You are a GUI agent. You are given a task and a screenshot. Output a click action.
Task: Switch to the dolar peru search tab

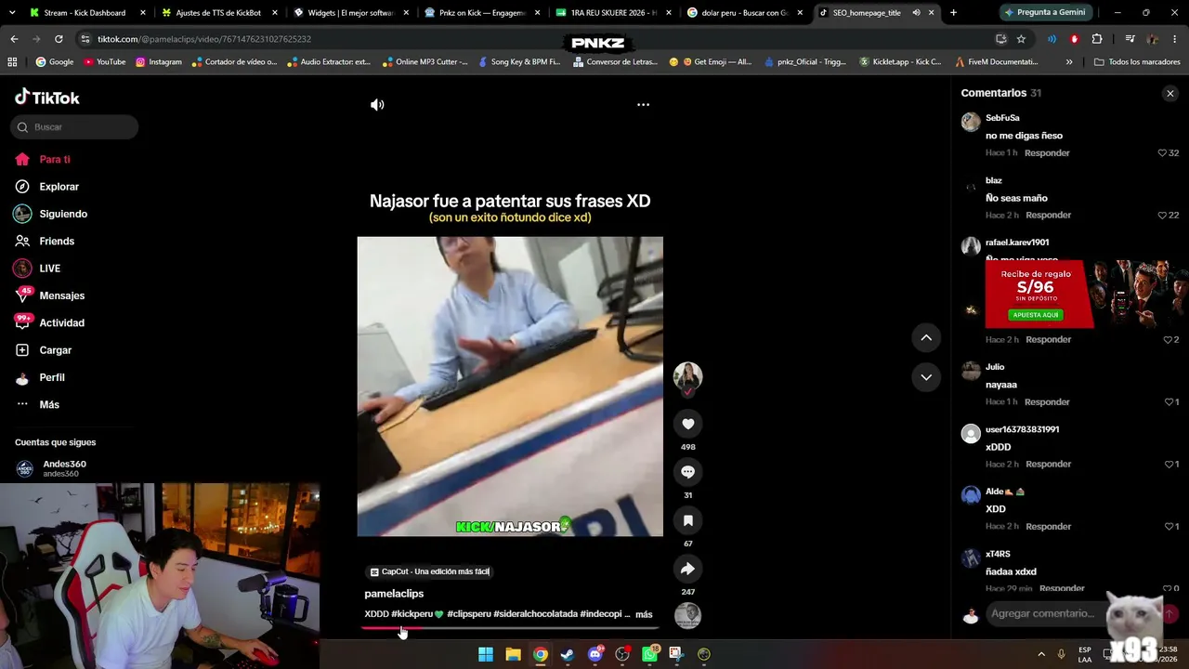coord(744,13)
